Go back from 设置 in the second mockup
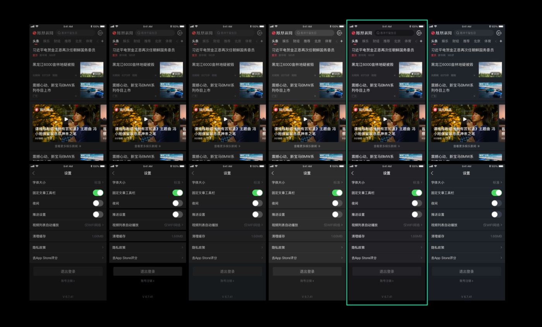The image size is (542, 327). tap(113, 173)
